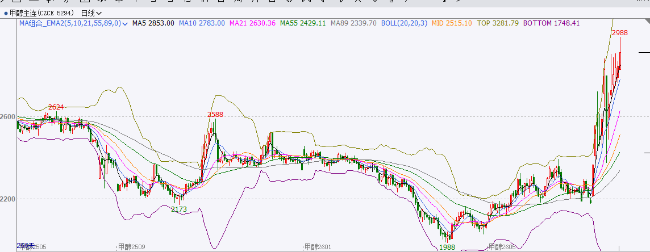The height and width of the screenshot is (252, 650).
Task: Click the 1988 lowest price marker
Action: [447, 247]
